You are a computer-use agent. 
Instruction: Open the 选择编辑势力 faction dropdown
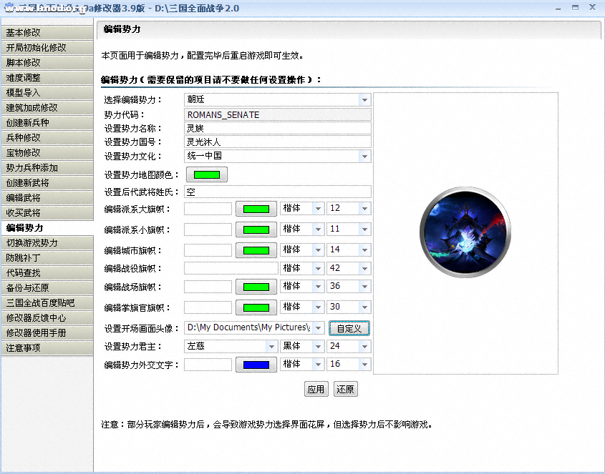coord(364,100)
